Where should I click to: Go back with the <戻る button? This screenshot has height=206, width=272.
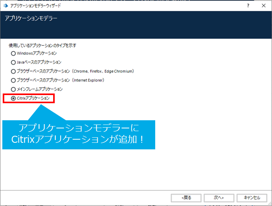coord(186,198)
